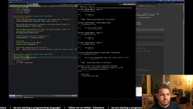Click the yellow lint marker after EOF
Image resolution: width=193 pixels, height=109 pixels.
(24, 49)
